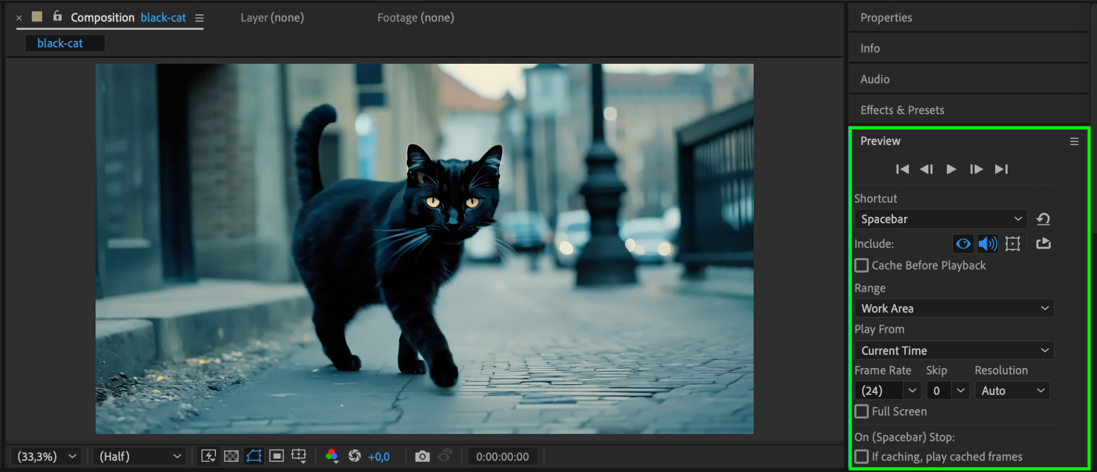Switch to the Footage (none) tab
This screenshot has height=472, width=1097.
pyautogui.click(x=416, y=18)
